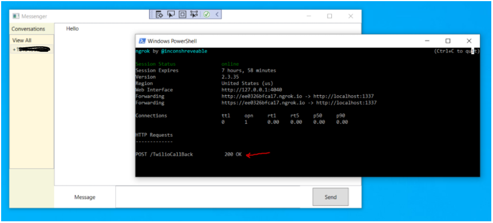Click the POST /TwilioCallBack request line
This screenshot has width=493, height=223.
pyautogui.click(x=165, y=155)
